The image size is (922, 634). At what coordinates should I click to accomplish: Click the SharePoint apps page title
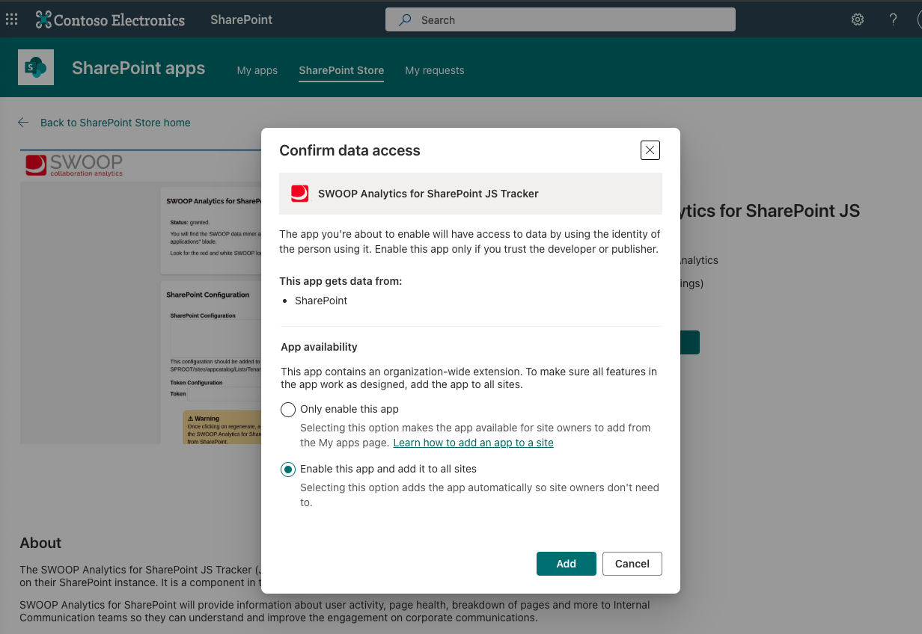coord(138,68)
